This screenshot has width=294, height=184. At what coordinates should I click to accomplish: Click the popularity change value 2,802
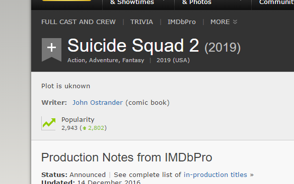point(96,128)
